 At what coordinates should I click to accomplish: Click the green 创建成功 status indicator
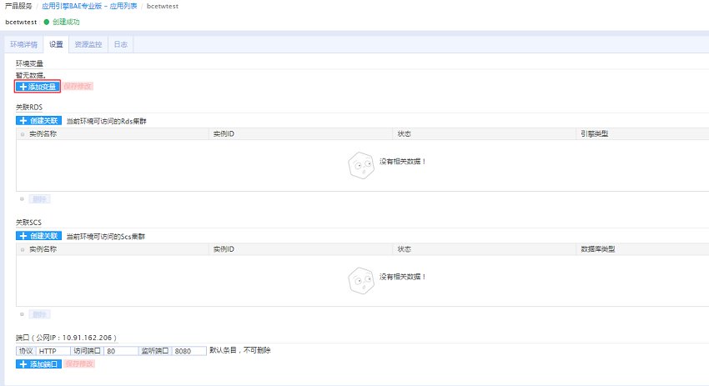(x=62, y=22)
